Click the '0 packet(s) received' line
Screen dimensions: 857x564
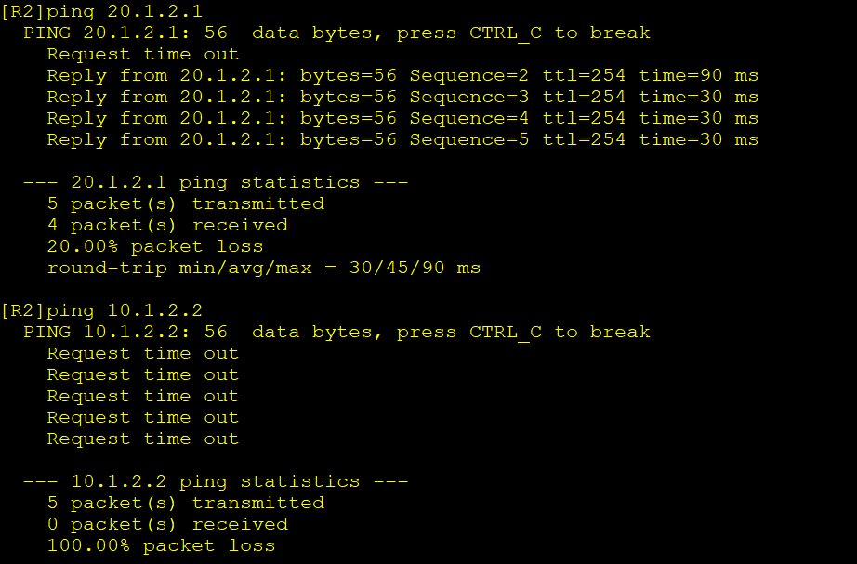click(167, 524)
